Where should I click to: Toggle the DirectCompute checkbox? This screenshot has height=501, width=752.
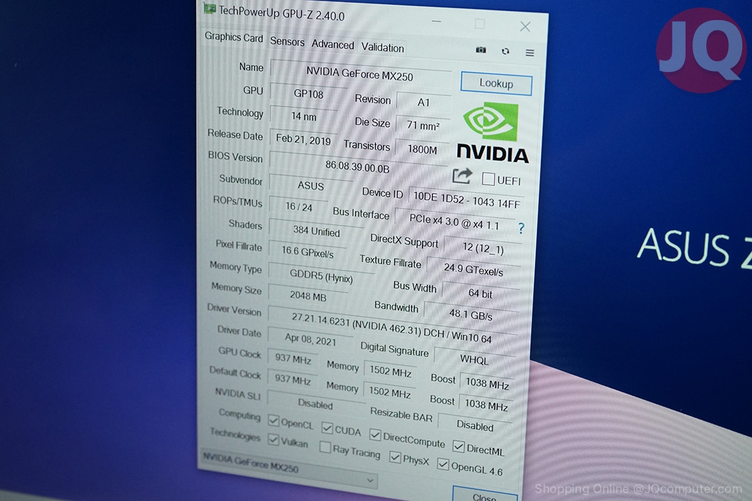click(375, 435)
